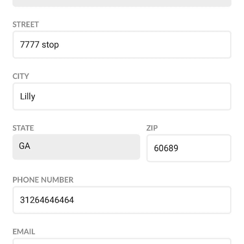
Task: Place cursor on '60689' zip text
Action: (x=166, y=148)
